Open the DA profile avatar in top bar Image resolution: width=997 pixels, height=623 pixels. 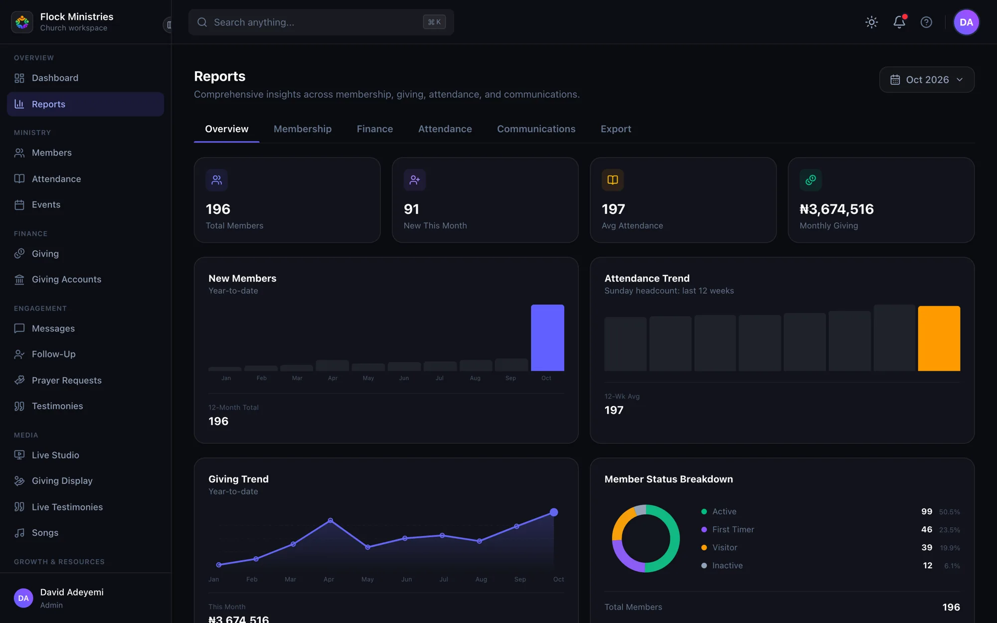coord(966,22)
